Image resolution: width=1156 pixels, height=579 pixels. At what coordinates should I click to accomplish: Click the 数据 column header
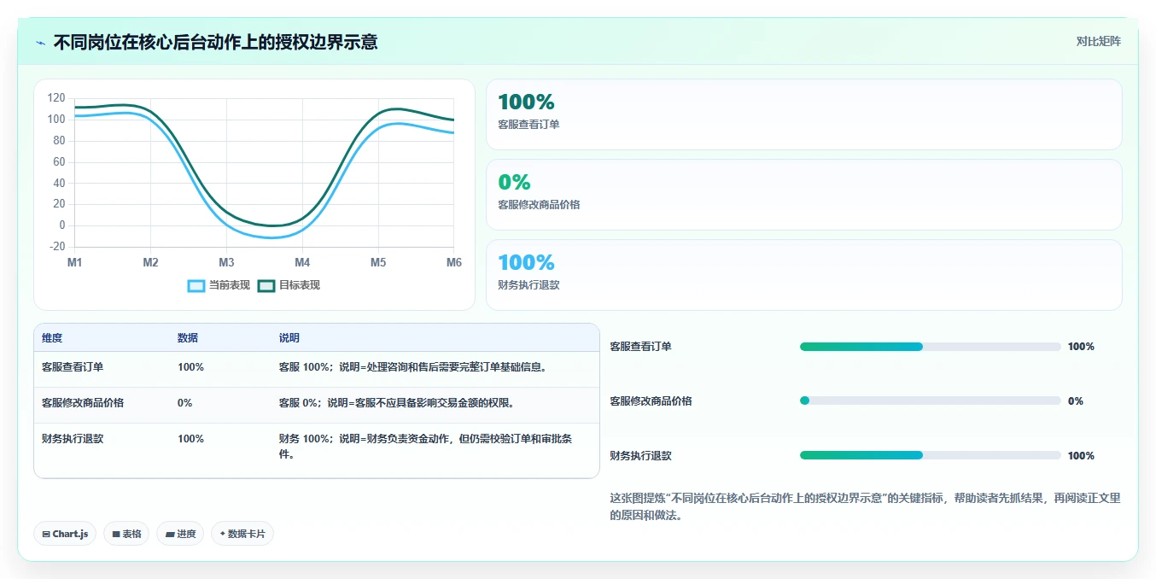pos(188,338)
